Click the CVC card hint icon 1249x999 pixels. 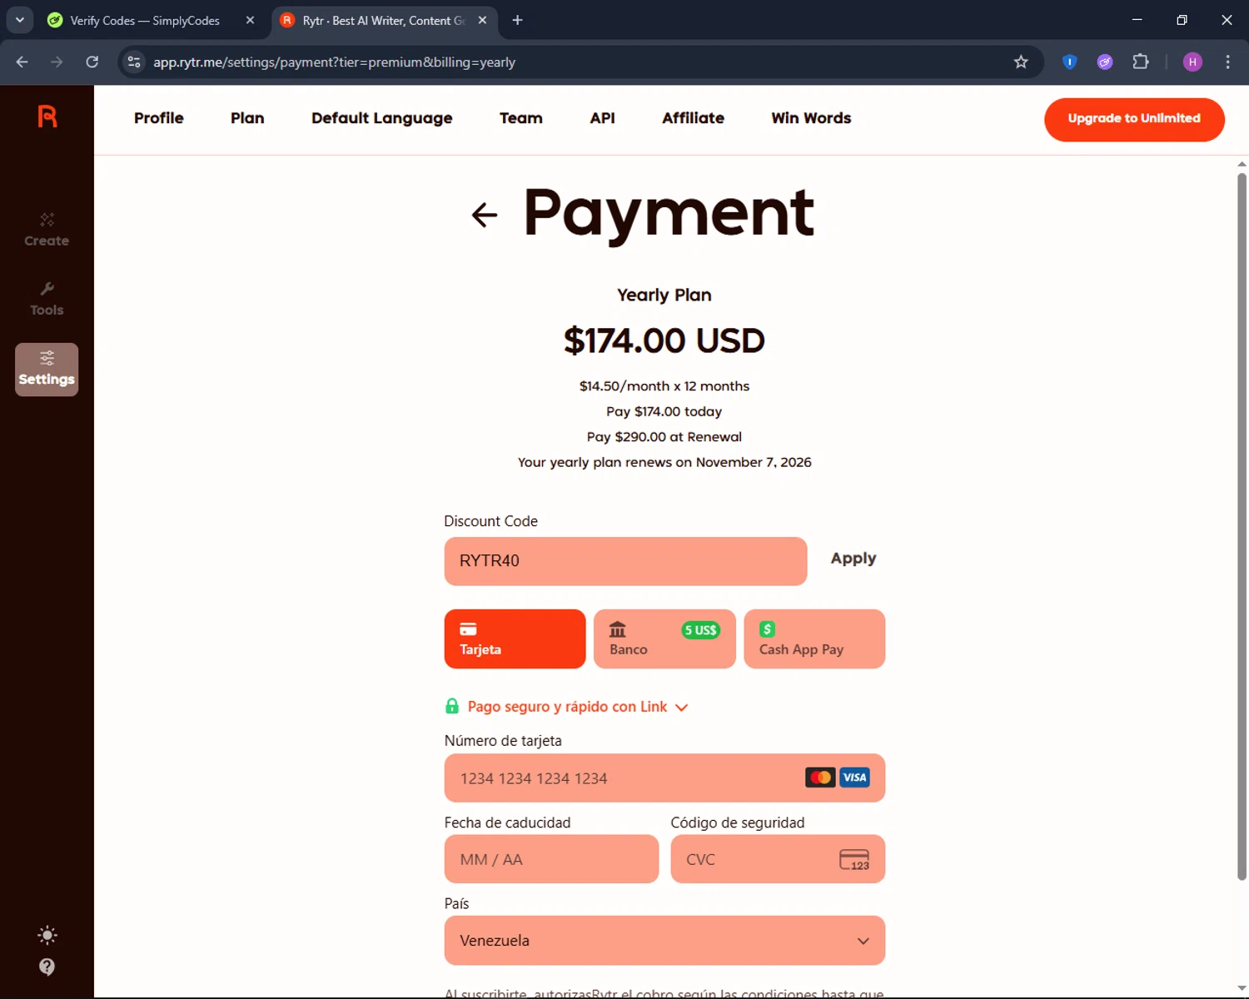(854, 860)
